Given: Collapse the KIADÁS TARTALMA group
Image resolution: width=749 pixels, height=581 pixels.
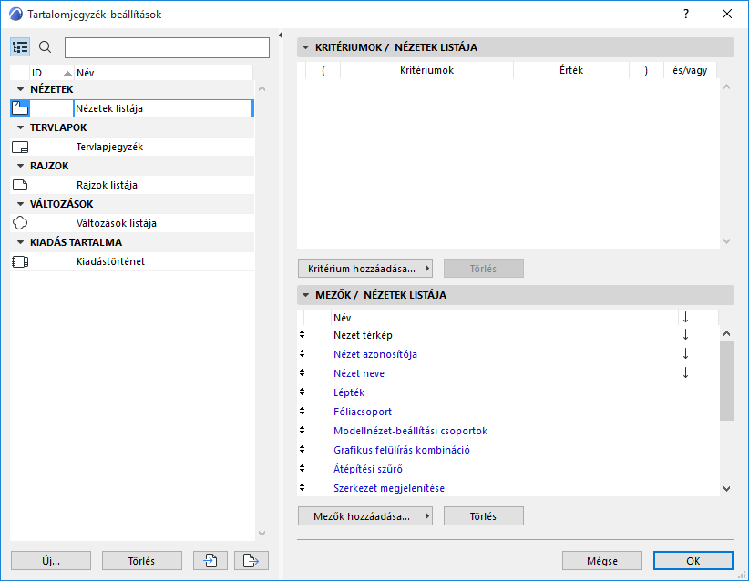Looking at the screenshot, I should coord(20,242).
